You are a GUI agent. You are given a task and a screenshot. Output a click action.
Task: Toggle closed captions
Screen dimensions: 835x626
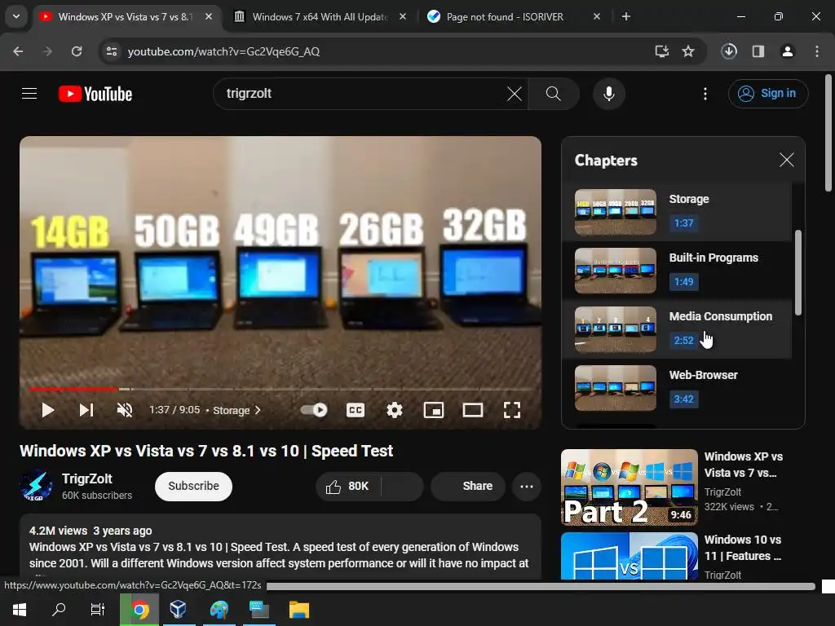point(356,410)
